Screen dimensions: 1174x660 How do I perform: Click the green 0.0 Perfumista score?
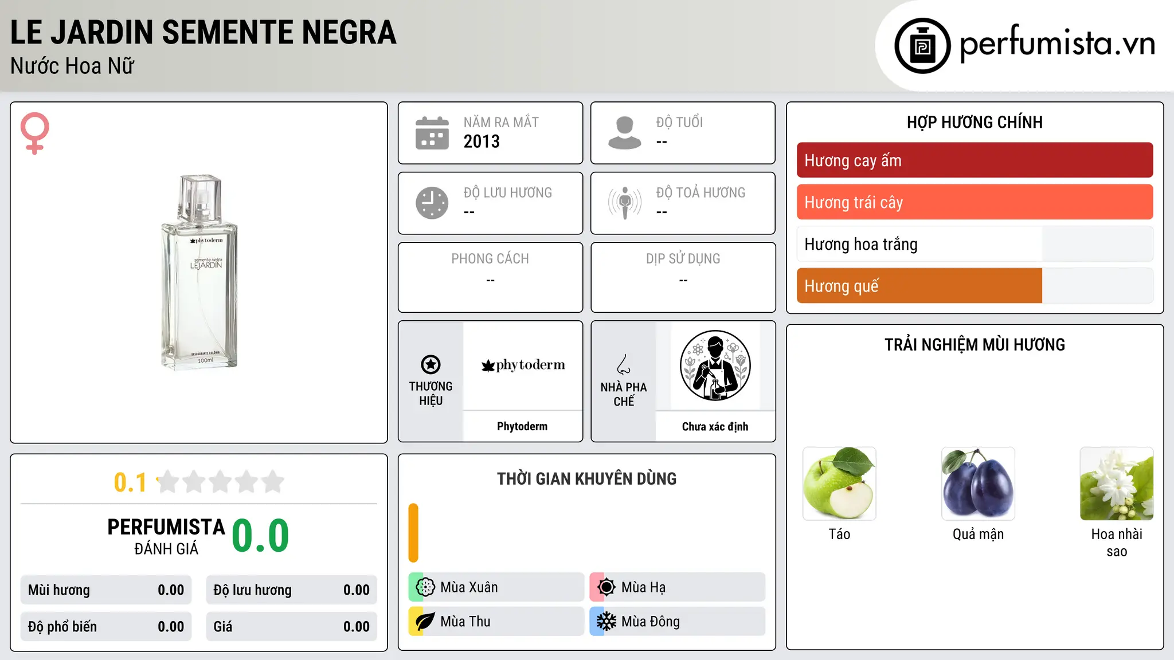pyautogui.click(x=260, y=536)
